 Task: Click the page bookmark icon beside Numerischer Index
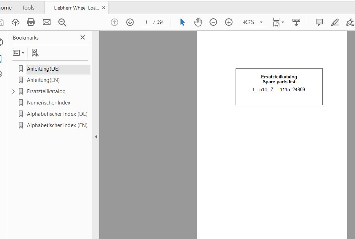click(21, 103)
